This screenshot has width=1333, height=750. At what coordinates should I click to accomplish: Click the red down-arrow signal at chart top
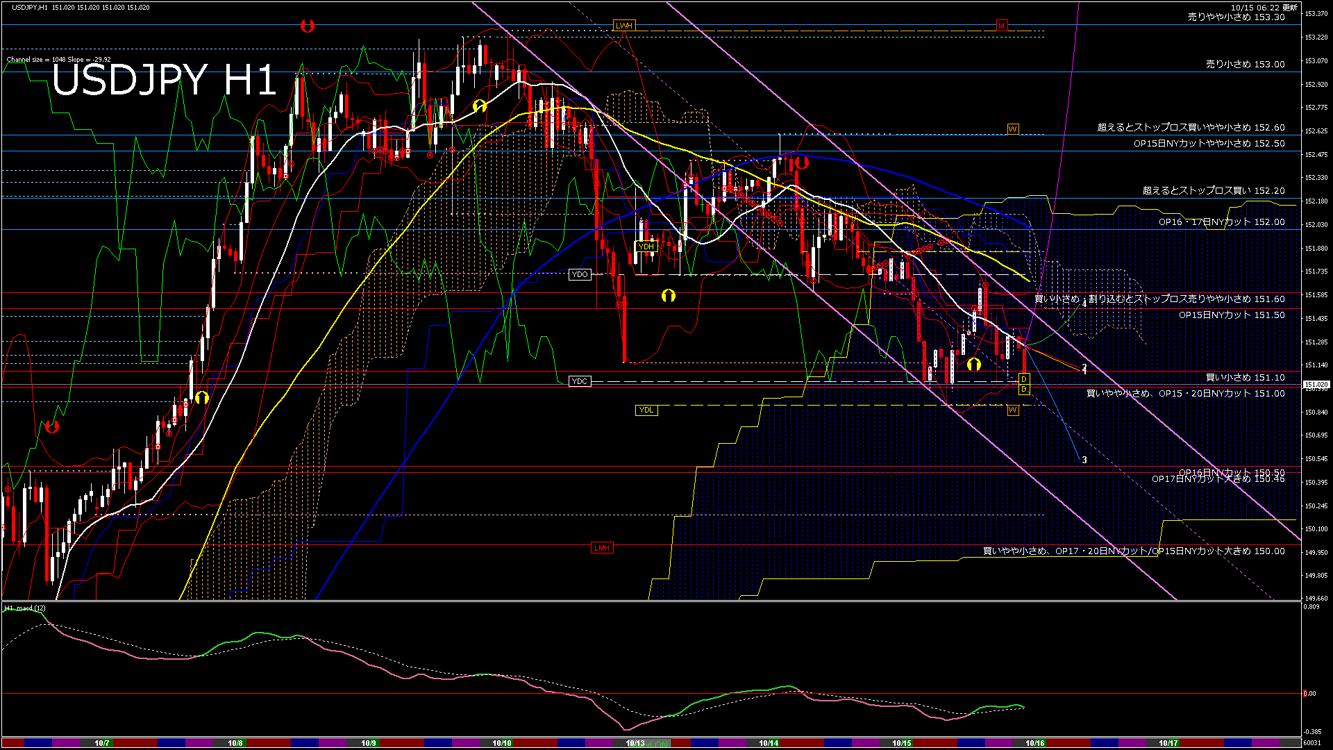point(308,26)
